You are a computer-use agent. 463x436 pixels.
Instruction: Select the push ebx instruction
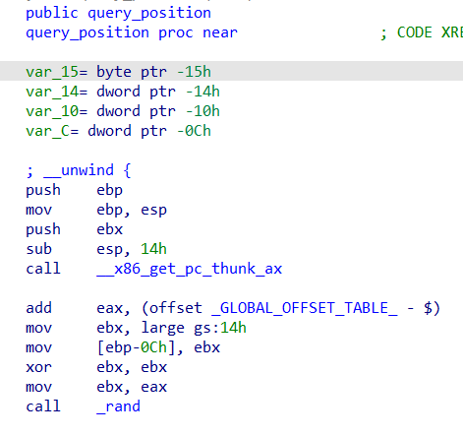point(74,229)
